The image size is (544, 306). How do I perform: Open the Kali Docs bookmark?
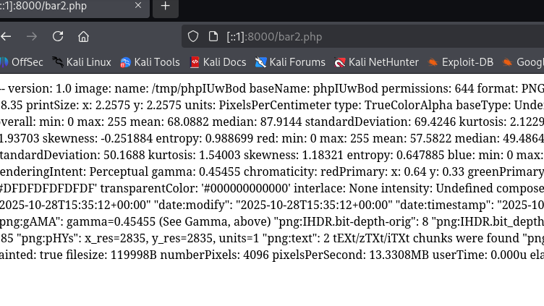click(218, 62)
